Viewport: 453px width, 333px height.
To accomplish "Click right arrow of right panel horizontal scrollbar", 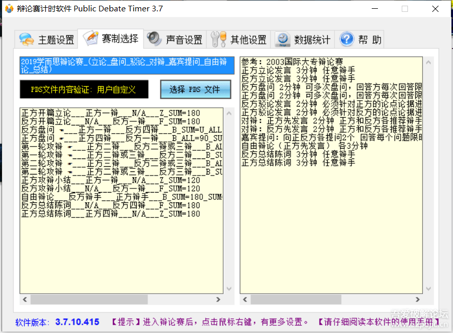I will [x=417, y=299].
